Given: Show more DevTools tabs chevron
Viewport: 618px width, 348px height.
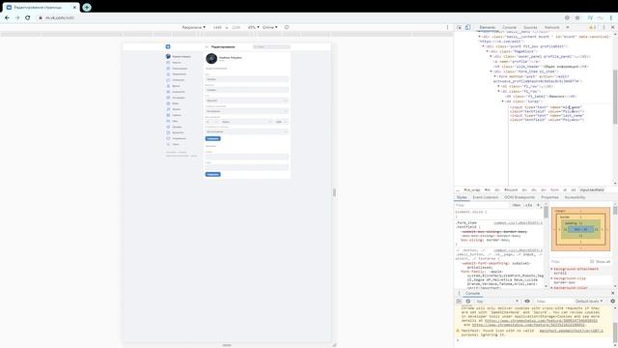Looking at the screenshot, I should [568, 27].
